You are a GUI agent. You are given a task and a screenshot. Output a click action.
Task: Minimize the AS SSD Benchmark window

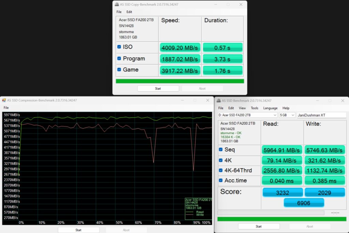coord(317,100)
